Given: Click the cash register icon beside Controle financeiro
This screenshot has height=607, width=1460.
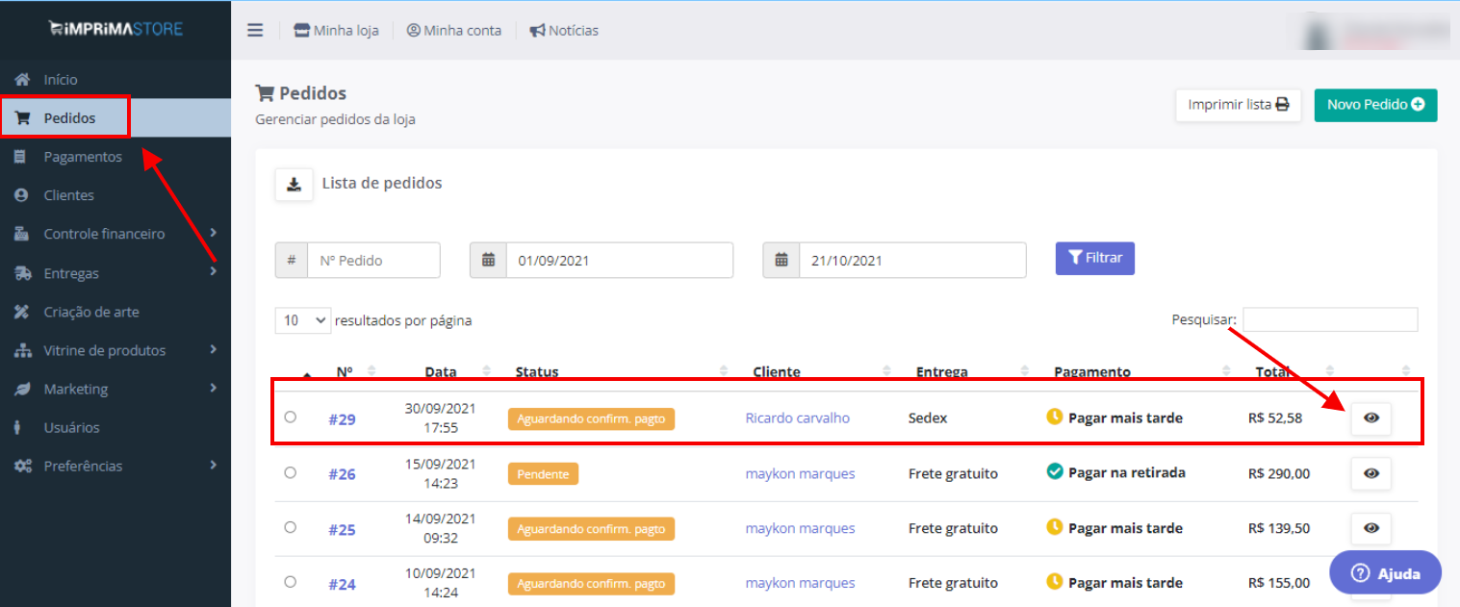Looking at the screenshot, I should click(x=22, y=234).
